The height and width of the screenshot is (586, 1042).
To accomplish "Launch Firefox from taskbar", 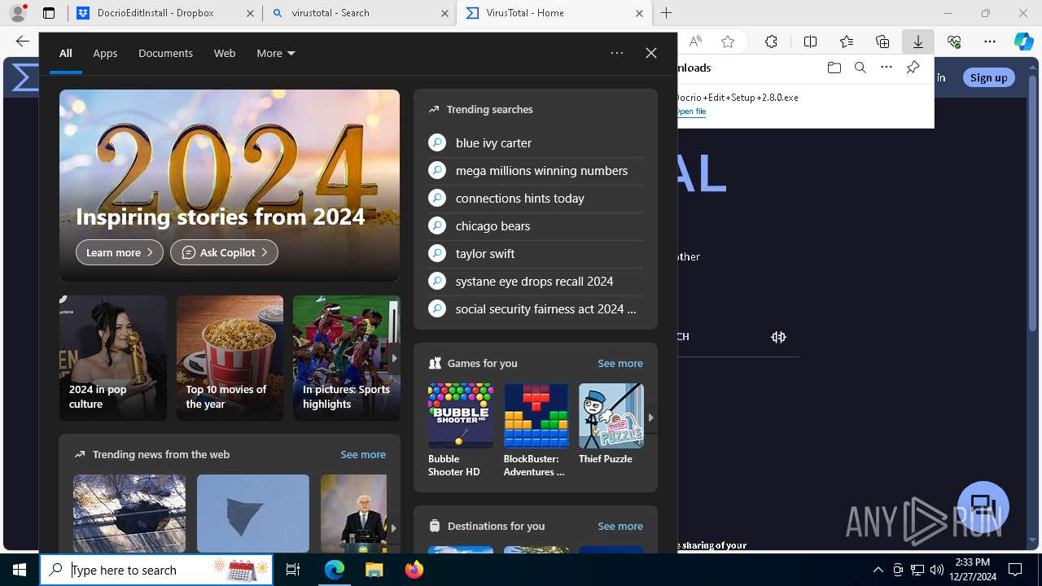I will tap(414, 570).
